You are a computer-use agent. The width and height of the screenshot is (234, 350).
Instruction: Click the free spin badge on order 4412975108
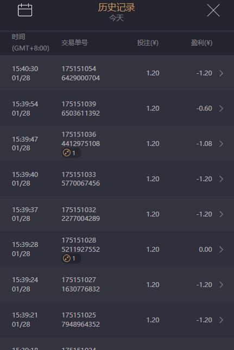coord(71,153)
